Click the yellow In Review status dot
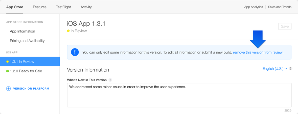Screen dimensions: 298x114 point(68,31)
